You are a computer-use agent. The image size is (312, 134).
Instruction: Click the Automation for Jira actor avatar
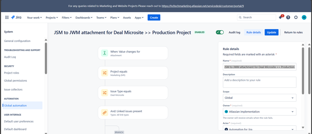click(226, 129)
